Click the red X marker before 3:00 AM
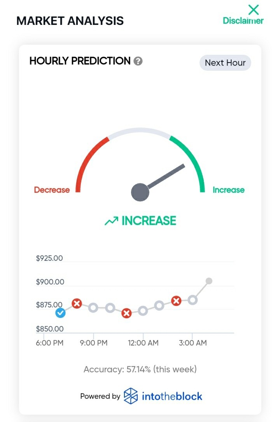Image resolution: width=280 pixels, height=422 pixels. (176, 301)
